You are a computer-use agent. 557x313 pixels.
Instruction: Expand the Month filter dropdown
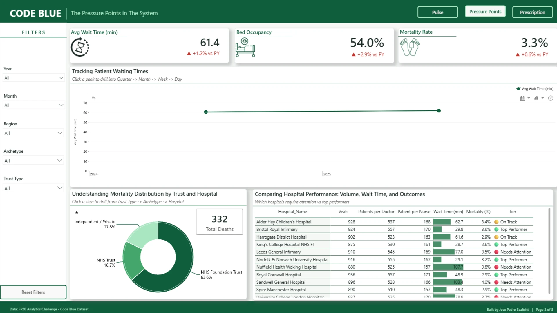point(34,105)
